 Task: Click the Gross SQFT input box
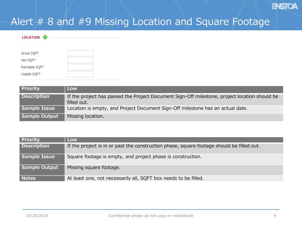tap(80, 53)
